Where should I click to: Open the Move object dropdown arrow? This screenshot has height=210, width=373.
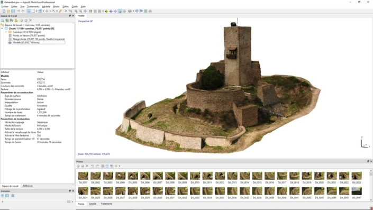click(50, 11)
